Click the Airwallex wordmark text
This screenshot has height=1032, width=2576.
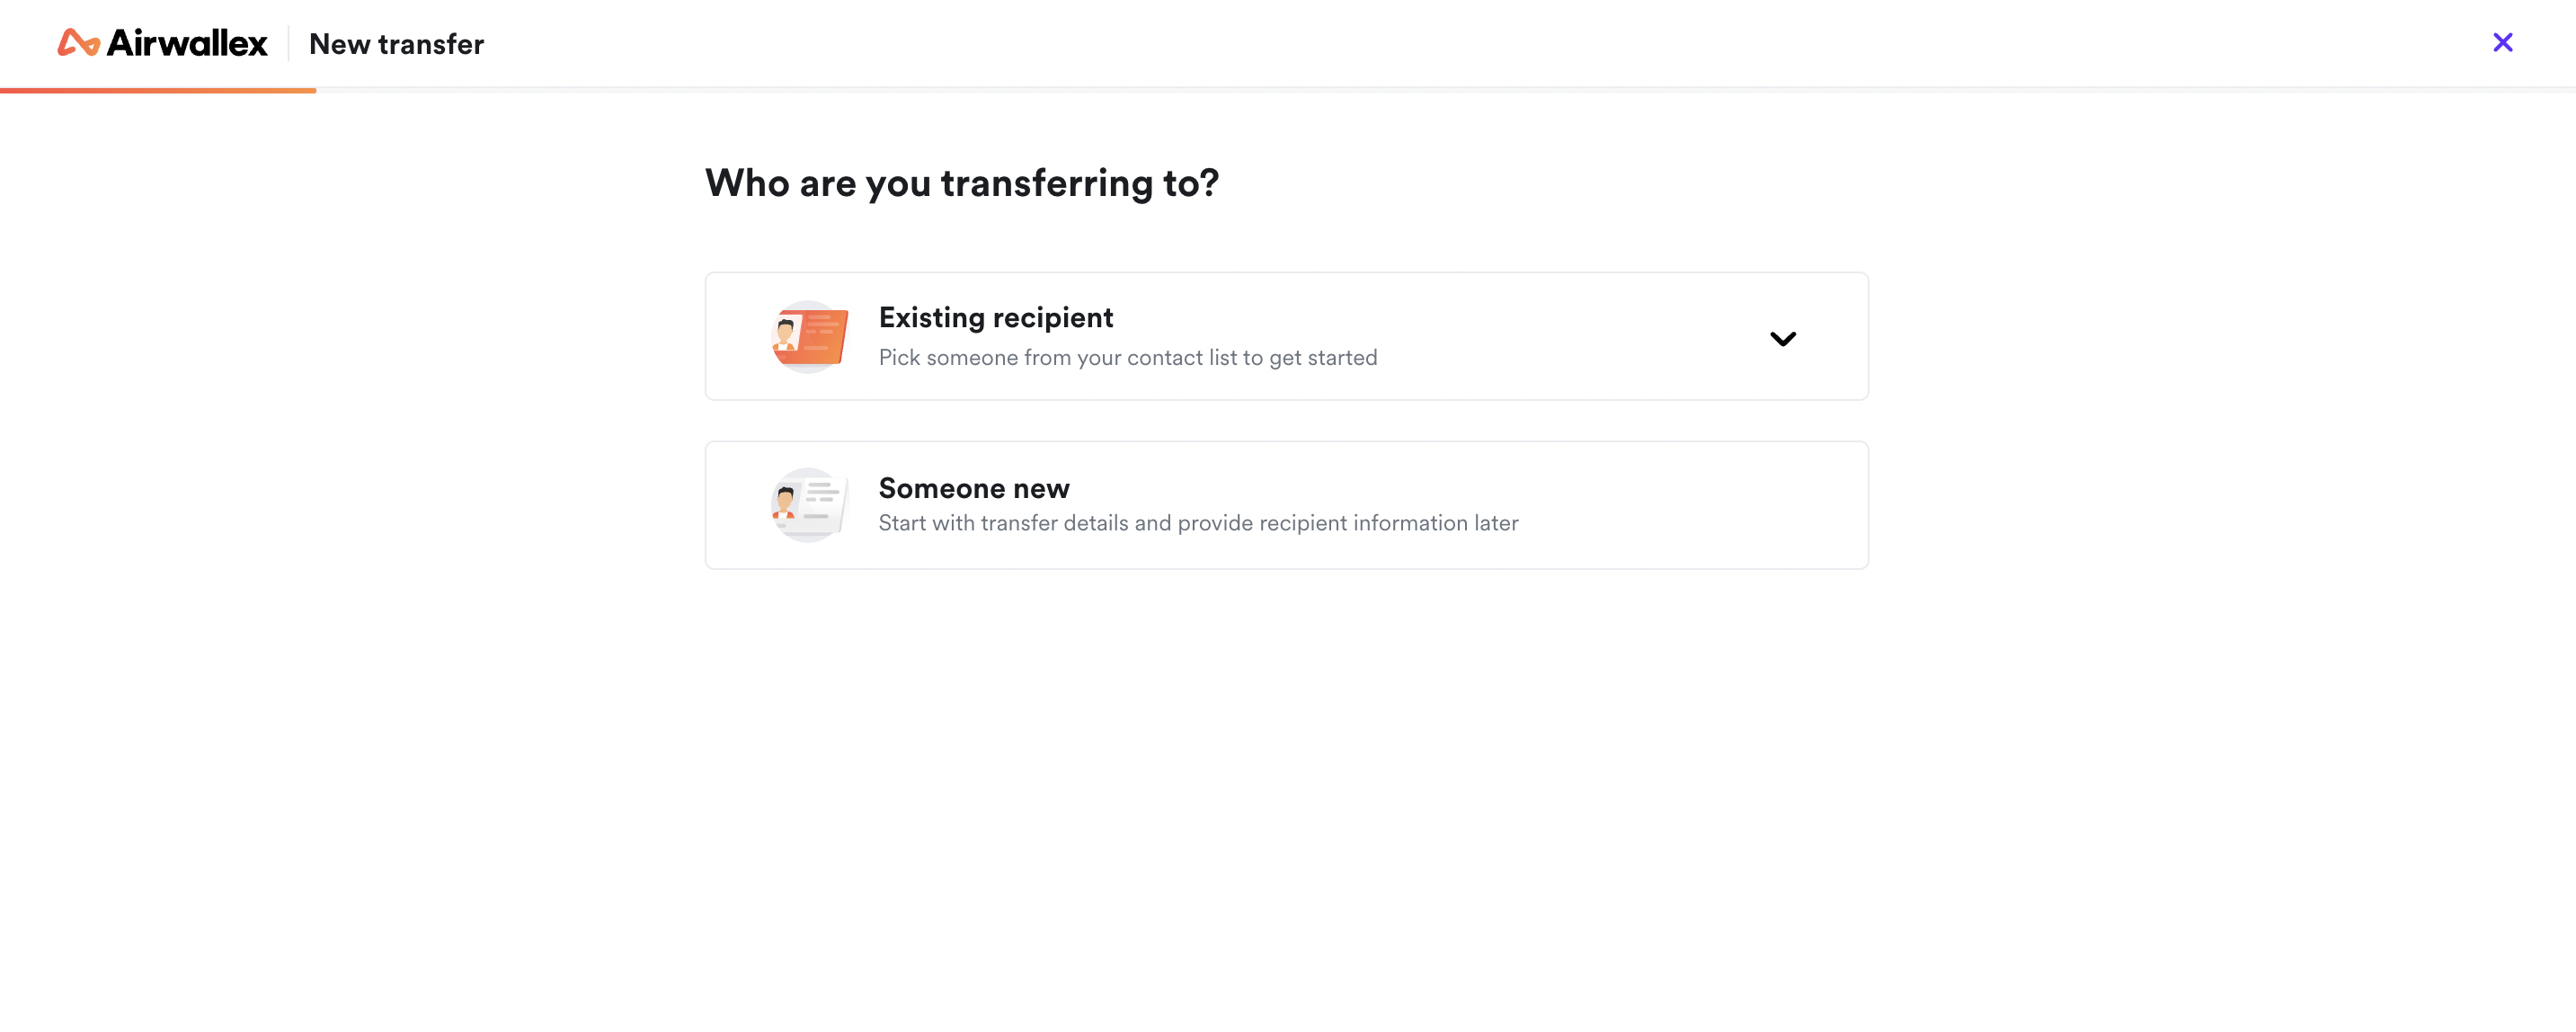(x=187, y=43)
